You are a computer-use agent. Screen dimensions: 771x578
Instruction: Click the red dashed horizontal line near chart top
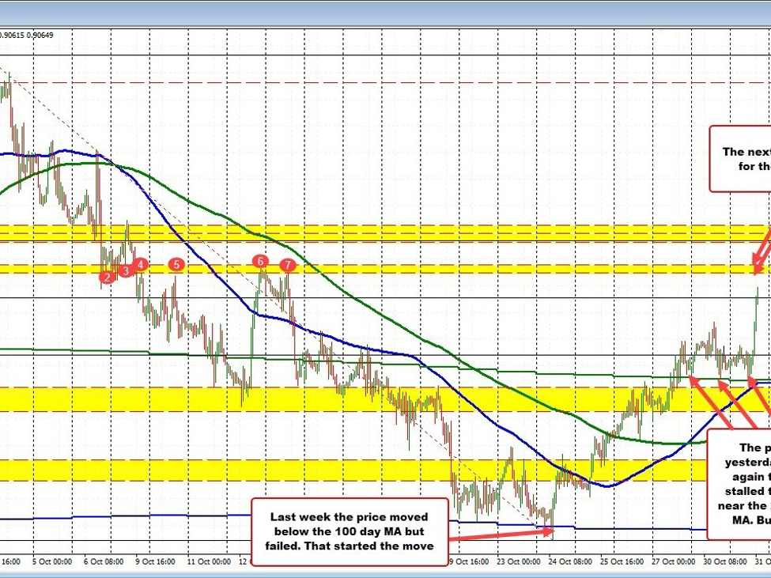click(x=395, y=82)
